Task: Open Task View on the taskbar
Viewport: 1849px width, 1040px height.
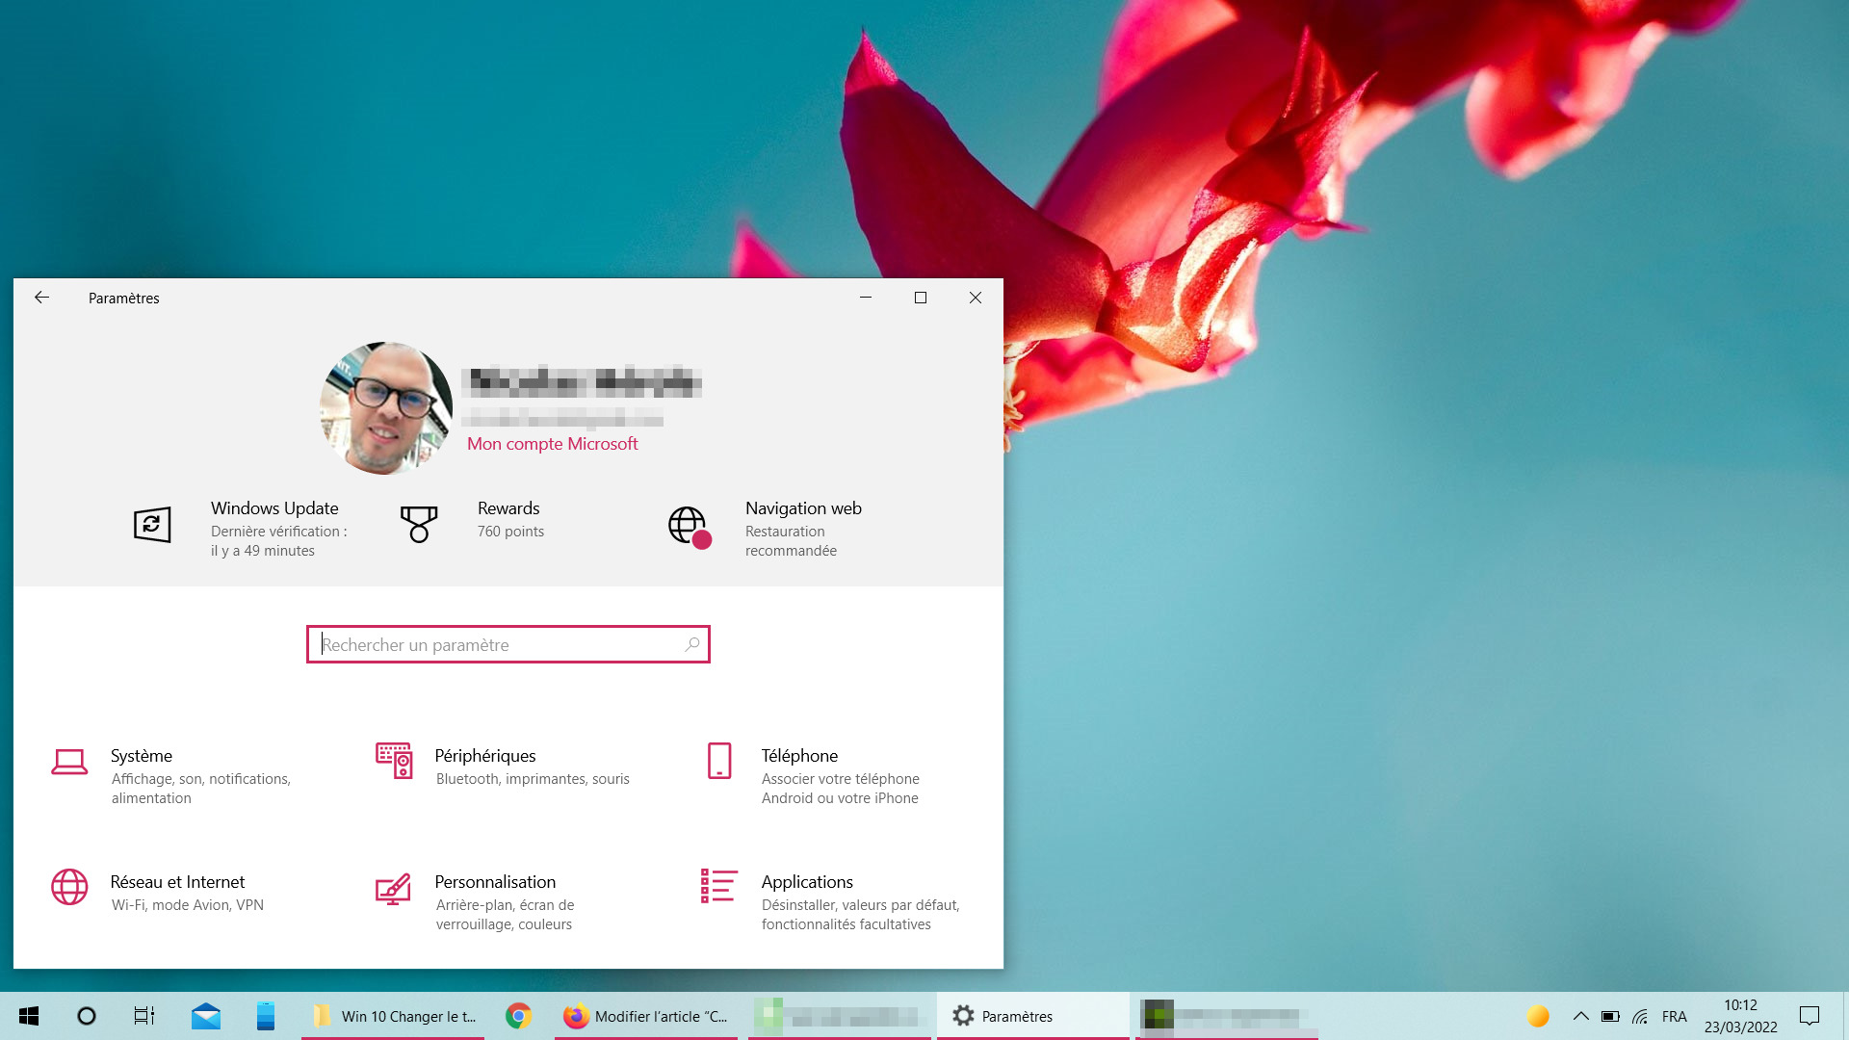Action: click(144, 1016)
